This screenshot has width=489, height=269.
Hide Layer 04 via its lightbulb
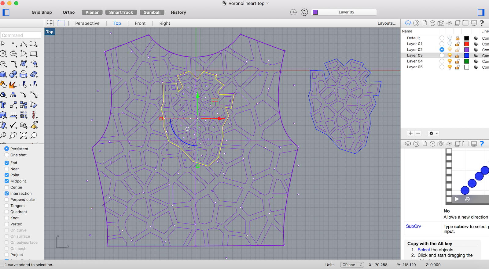(x=450, y=61)
